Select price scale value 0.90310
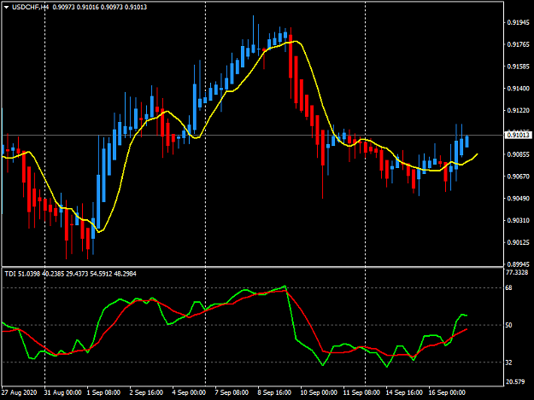Image resolution: width=534 pixels, height=400 pixels. tap(519, 220)
